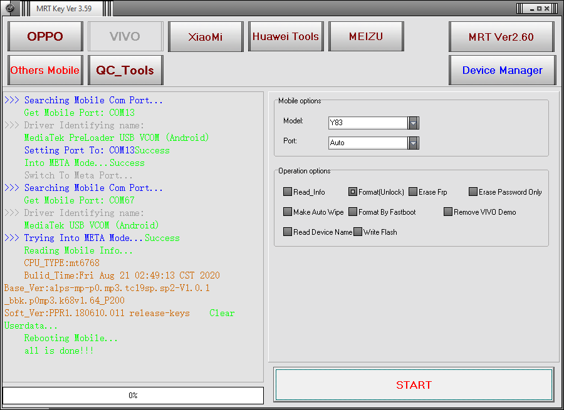Viewport: 564px width, 410px height.
Task: Click 'Base_Ver:alps-mp-p0' log line
Action: (x=107, y=288)
